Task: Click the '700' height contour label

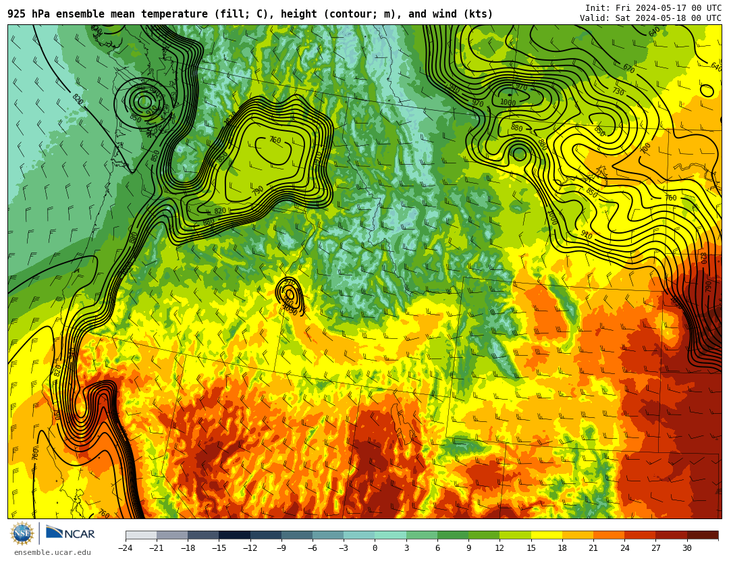Action: click(x=645, y=148)
